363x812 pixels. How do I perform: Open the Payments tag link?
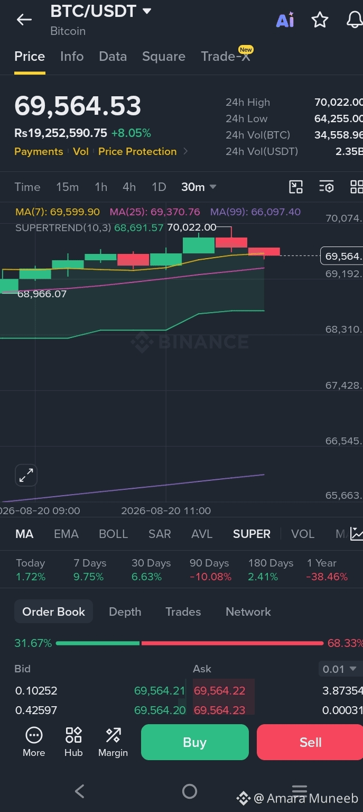(x=39, y=151)
